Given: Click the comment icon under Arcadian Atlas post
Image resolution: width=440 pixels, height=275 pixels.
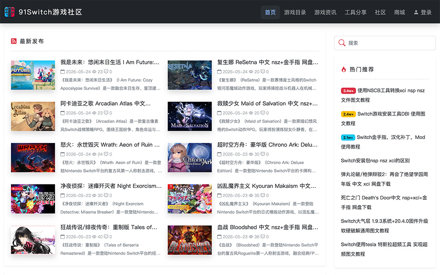Looking at the screenshot, I should 106,113.
